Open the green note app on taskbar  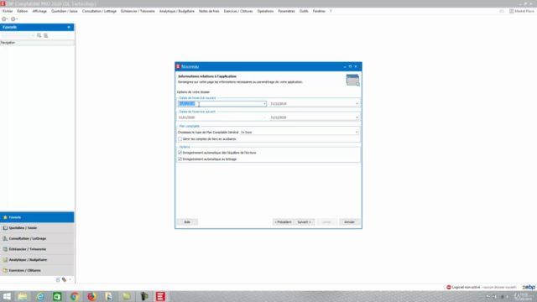127,296
